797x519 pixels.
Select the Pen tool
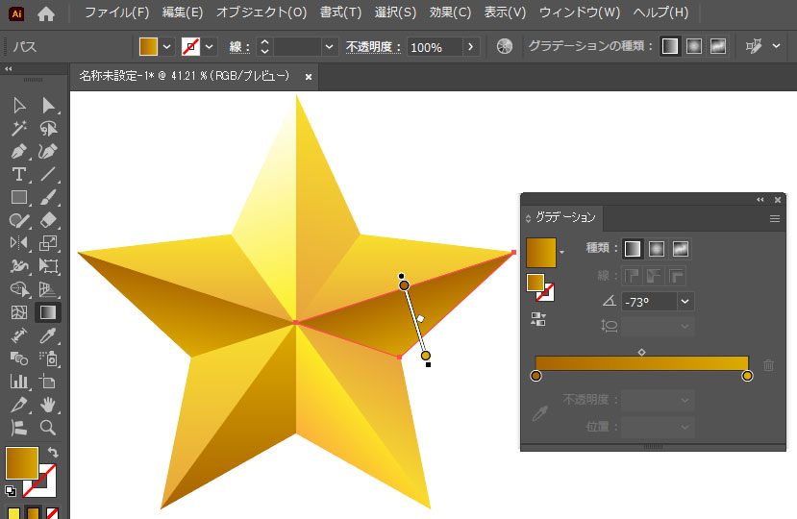coord(18,152)
